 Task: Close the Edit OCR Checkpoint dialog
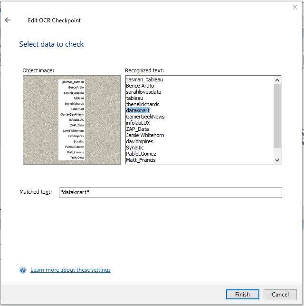[295, 7]
